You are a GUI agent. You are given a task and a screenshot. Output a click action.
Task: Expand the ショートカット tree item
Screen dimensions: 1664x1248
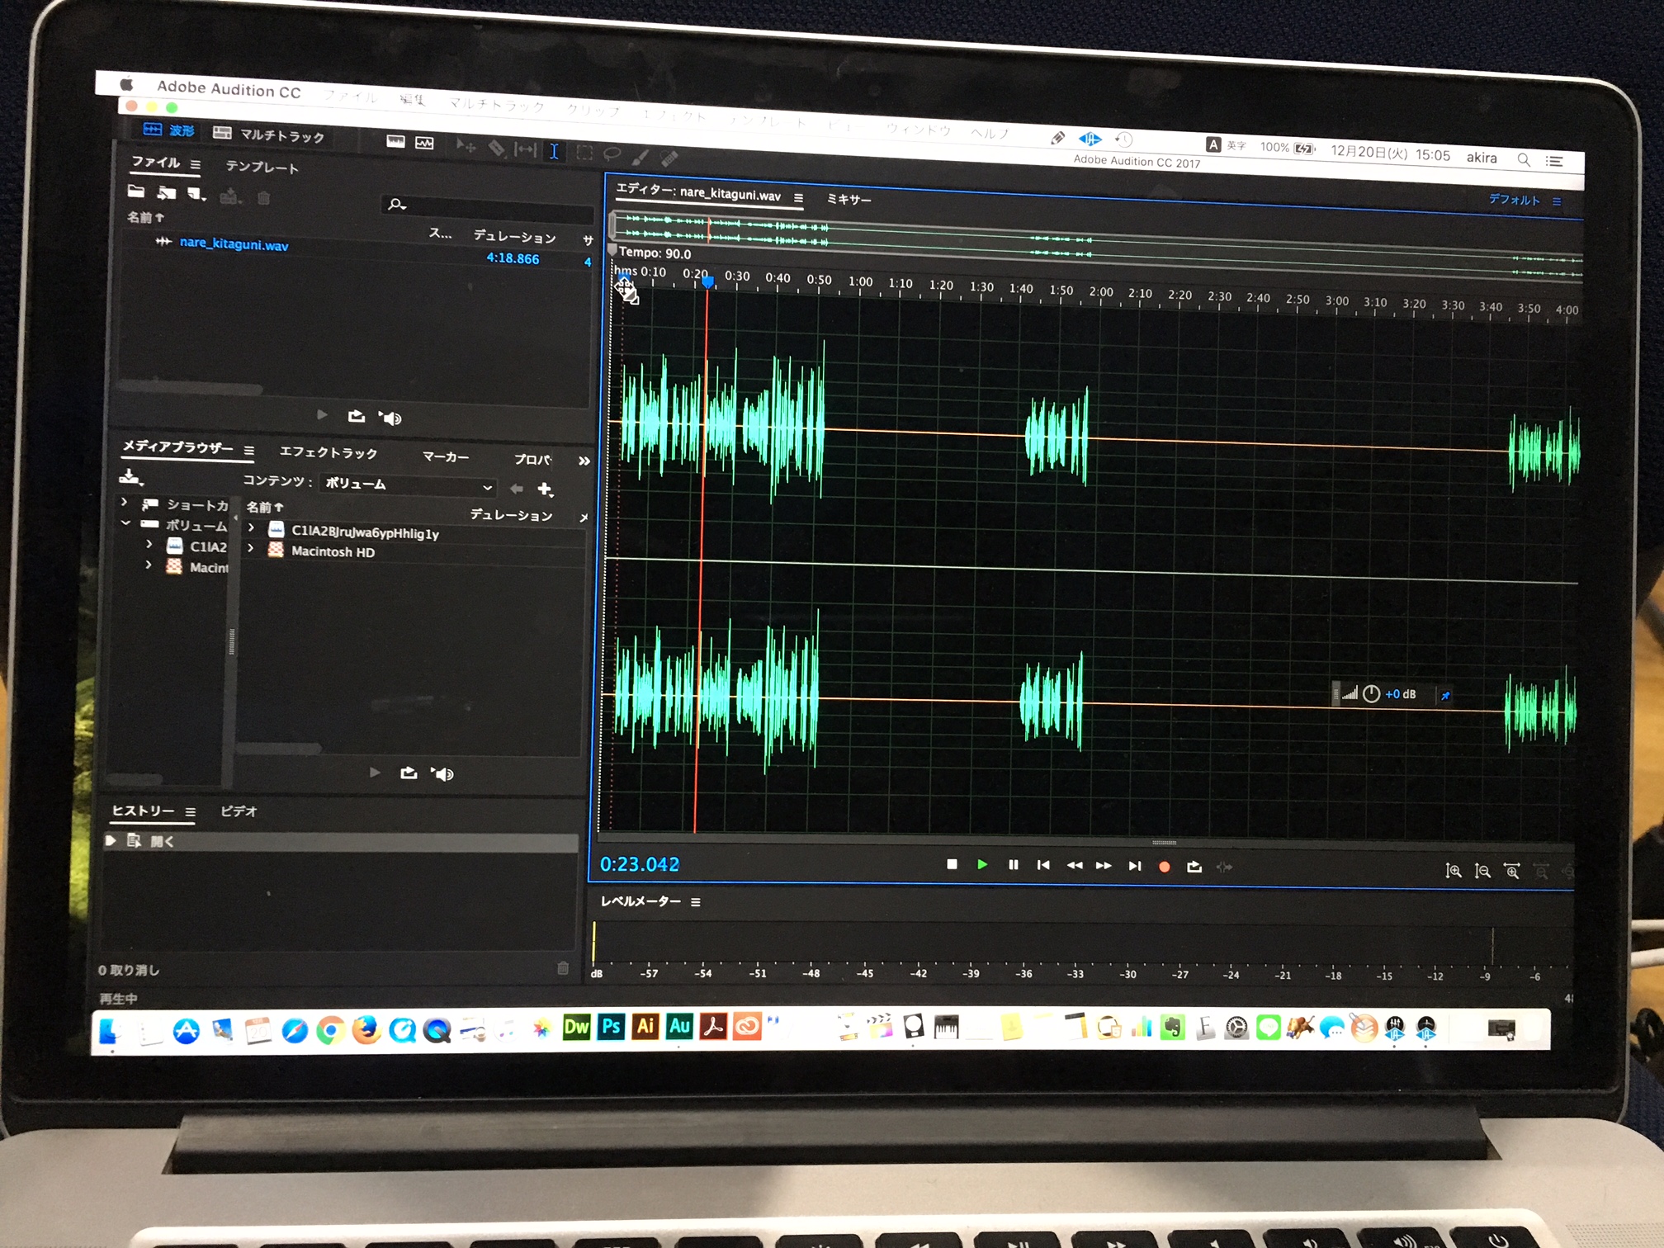tap(125, 502)
